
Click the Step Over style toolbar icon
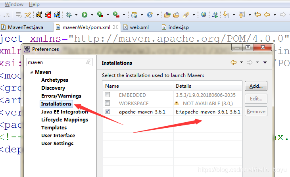28,15
